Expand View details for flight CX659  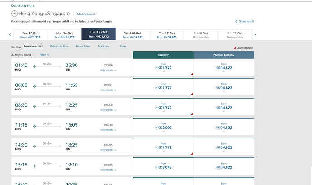pos(108,71)
